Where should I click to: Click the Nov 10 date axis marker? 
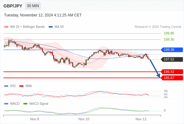84,119
